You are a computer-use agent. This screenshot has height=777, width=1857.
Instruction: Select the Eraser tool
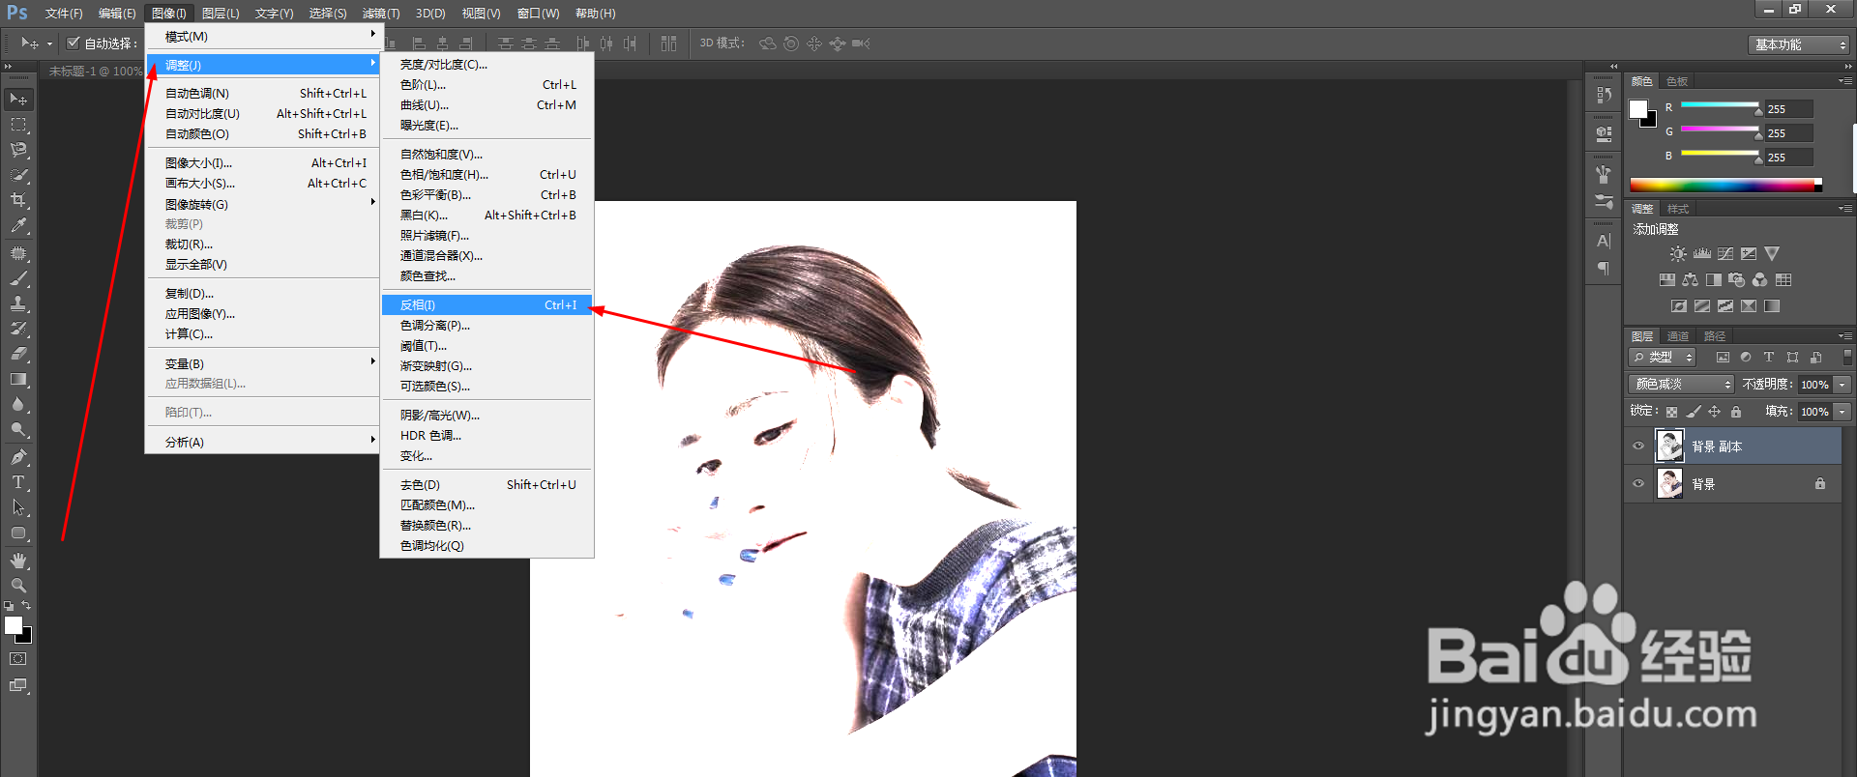[18, 354]
